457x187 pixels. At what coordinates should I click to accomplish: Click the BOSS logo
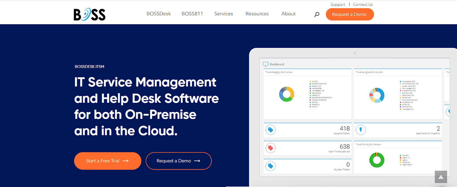(89, 14)
